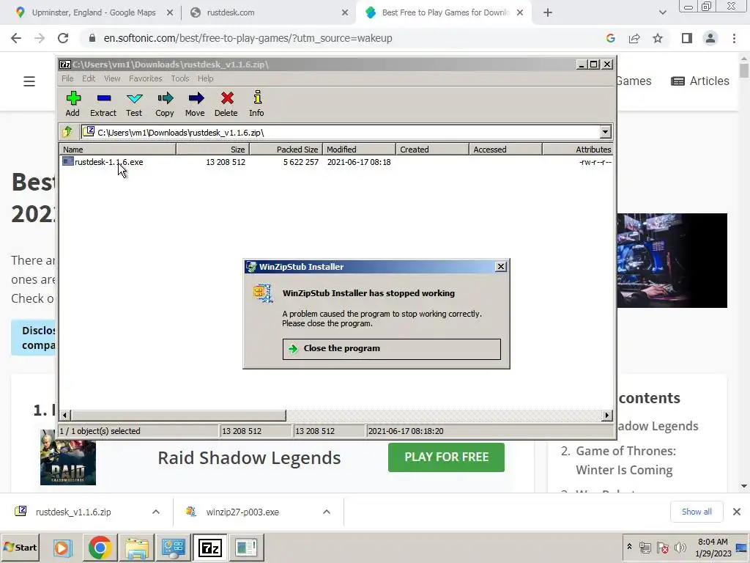The width and height of the screenshot is (750, 563).
Task: Click the Move toolbar icon
Action: pos(195,103)
